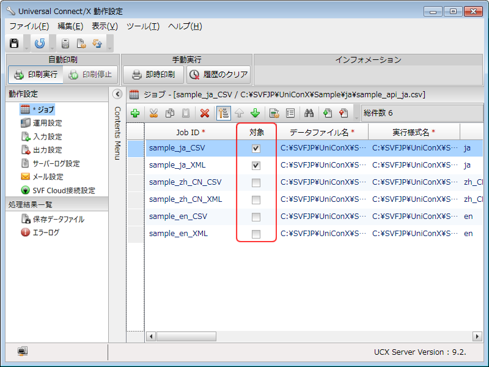Click the 即時印刷 button
This screenshot has width=489, height=367.
pyautogui.click(x=153, y=75)
